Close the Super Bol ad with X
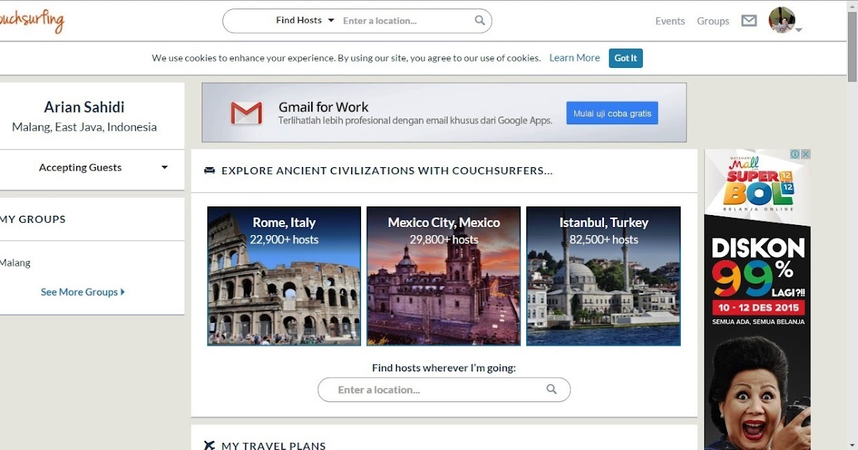The width and height of the screenshot is (858, 450). click(x=805, y=154)
